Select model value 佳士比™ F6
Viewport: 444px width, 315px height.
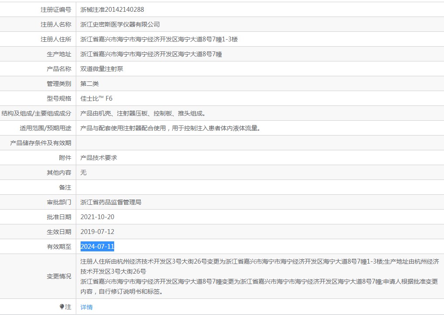pyautogui.click(x=96, y=98)
